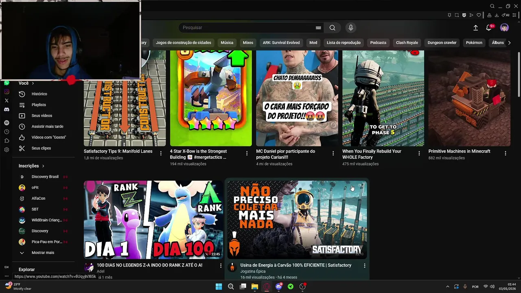
Task: Click the browser tab search magnifier
Action: click(x=492, y=6)
